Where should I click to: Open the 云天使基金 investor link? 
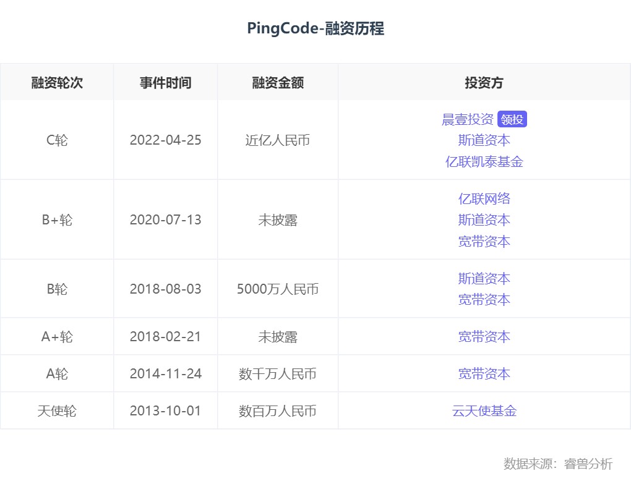click(x=484, y=410)
